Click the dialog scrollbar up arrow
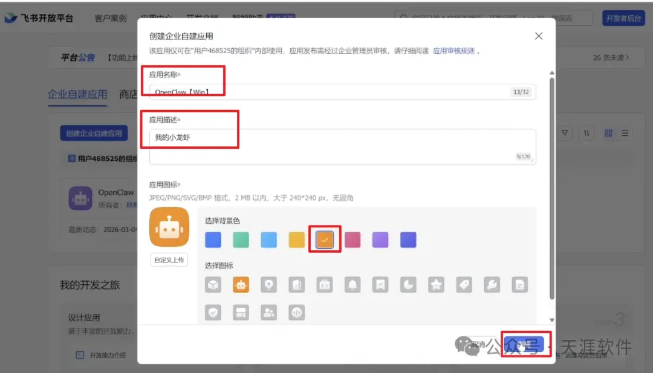The height and width of the screenshot is (373, 653). 552,73
